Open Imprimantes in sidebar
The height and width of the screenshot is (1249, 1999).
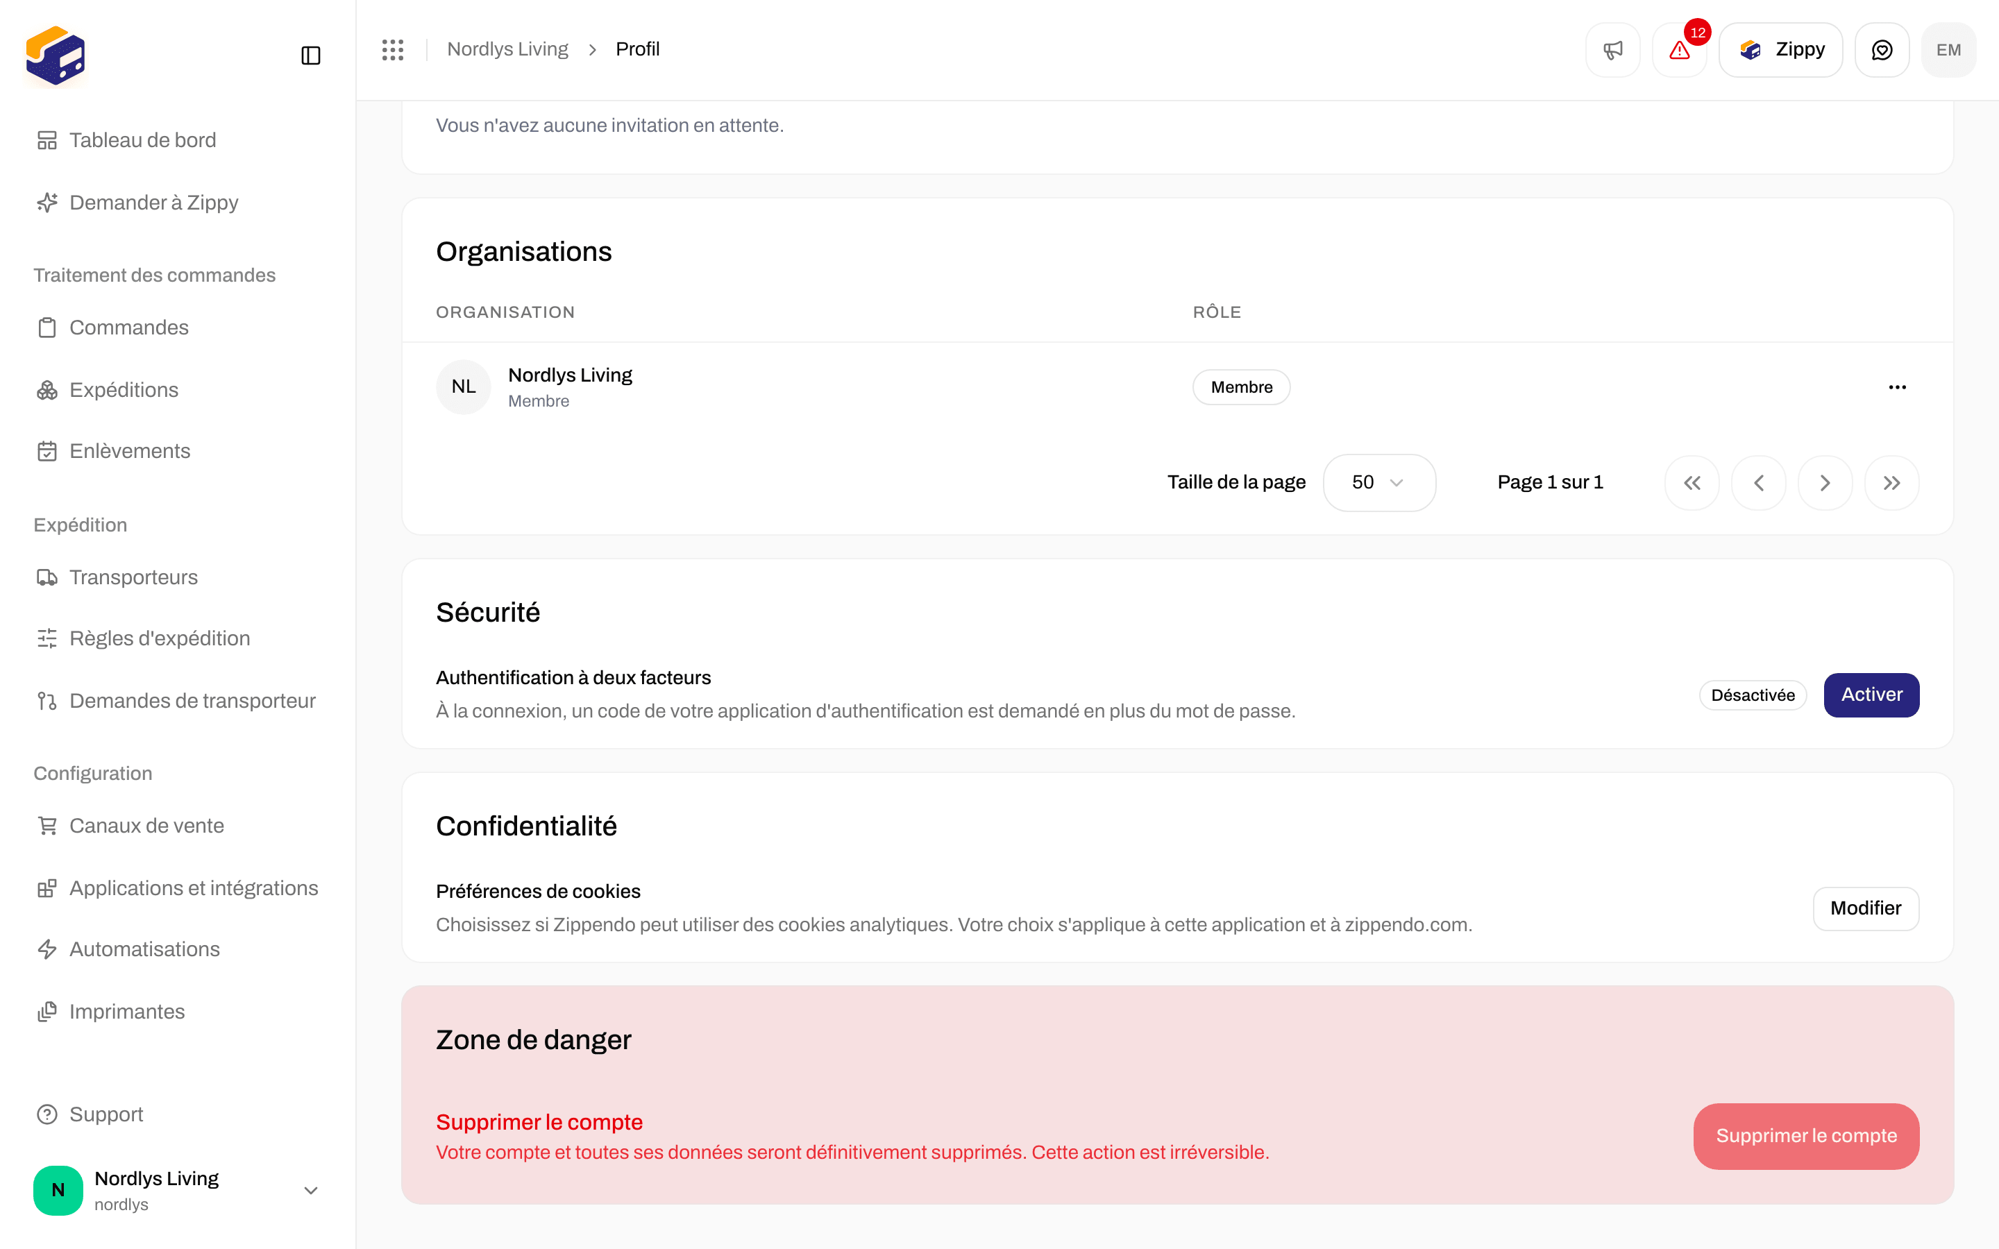[178, 1012]
